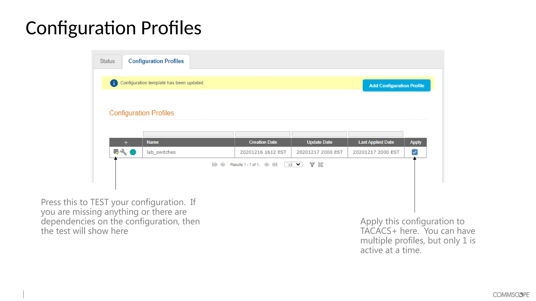
Task: Click the plus icon in table header
Action: 126,142
